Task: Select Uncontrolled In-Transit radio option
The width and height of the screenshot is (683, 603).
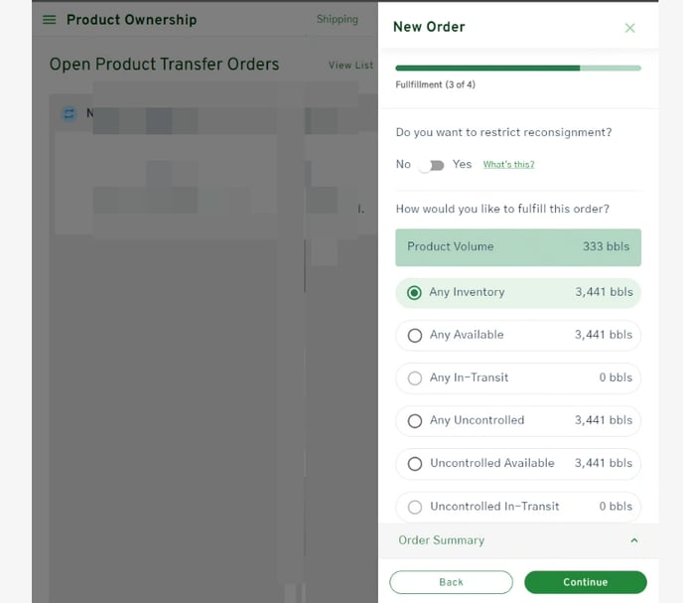Action: [415, 507]
